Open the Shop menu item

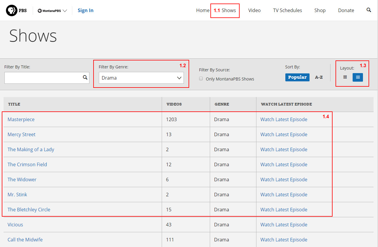[320, 10]
